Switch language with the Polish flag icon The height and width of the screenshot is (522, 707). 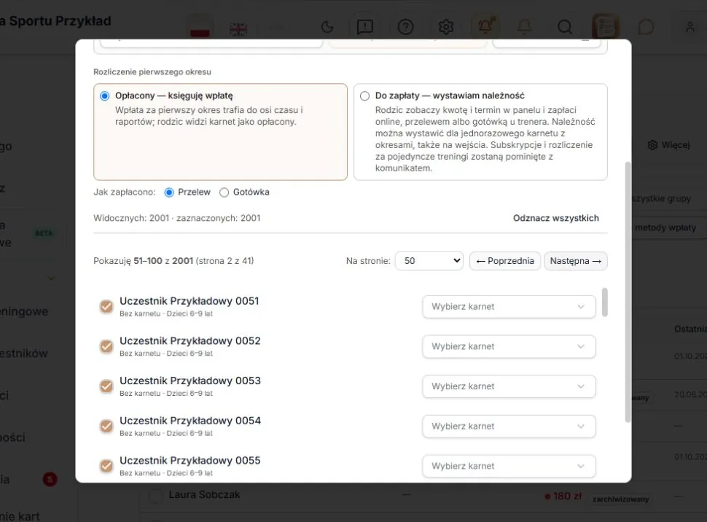(200, 27)
